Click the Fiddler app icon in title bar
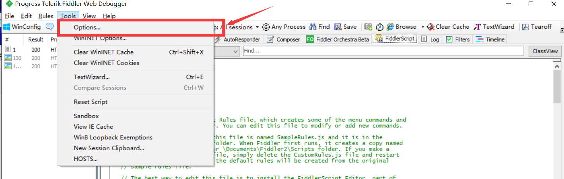Image resolution: width=564 pixels, height=179 pixels. click(9, 4)
